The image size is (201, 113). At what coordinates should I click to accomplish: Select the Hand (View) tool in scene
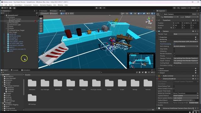point(41,19)
